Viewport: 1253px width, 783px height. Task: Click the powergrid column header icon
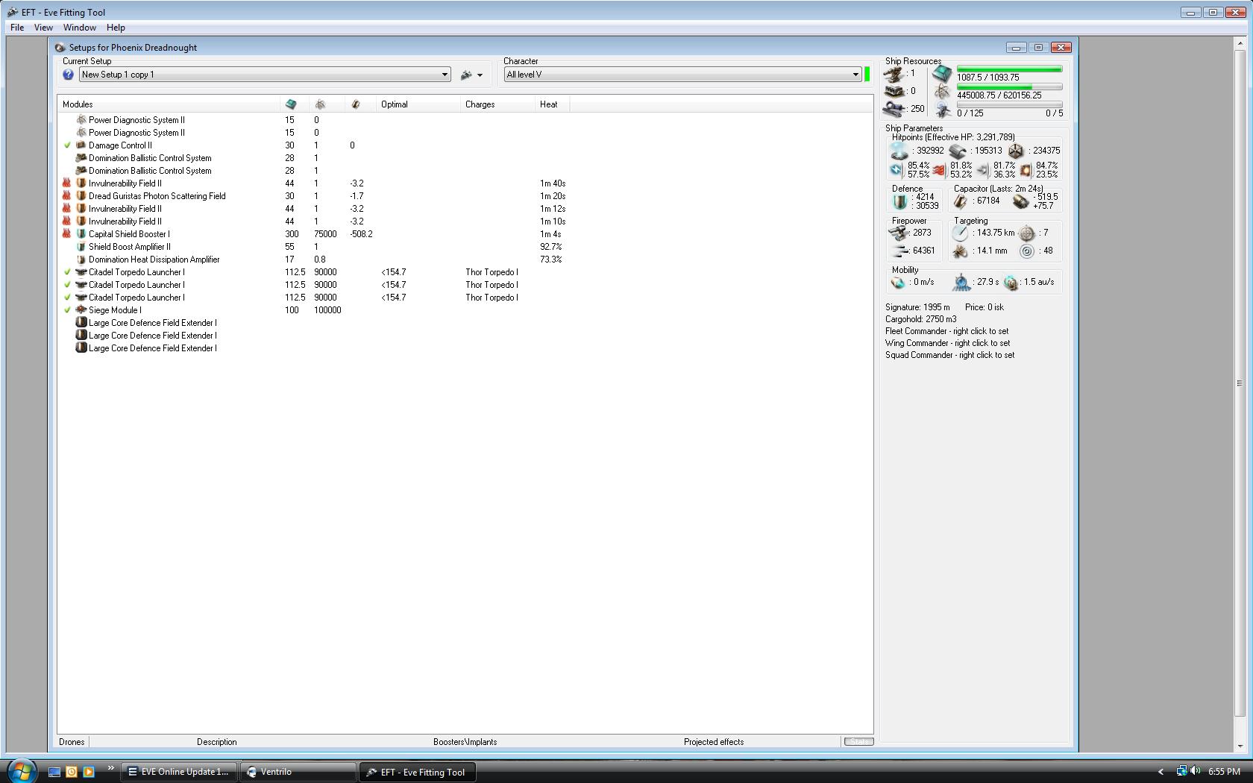pos(320,104)
